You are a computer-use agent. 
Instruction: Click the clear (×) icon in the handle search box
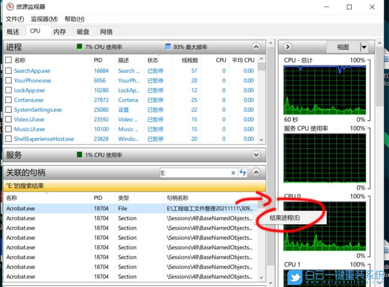(233, 172)
